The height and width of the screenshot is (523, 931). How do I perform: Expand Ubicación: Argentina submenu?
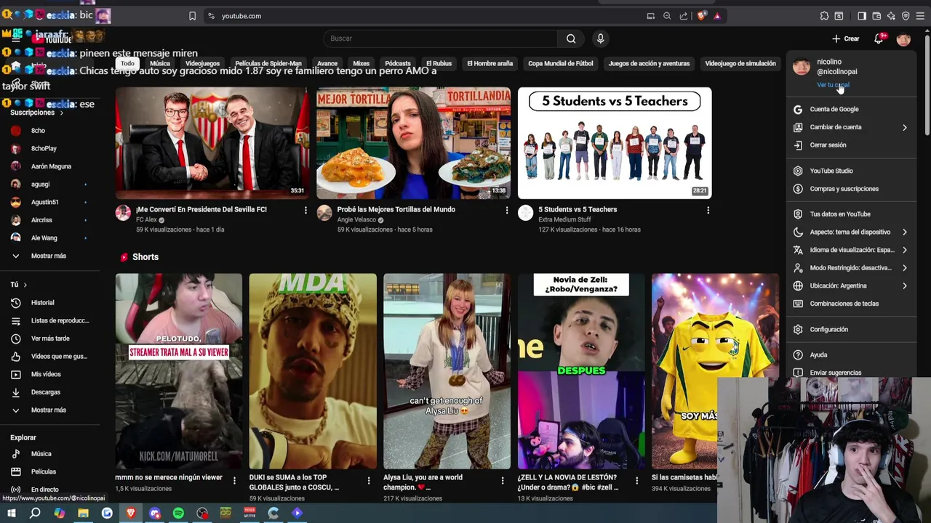(x=850, y=285)
